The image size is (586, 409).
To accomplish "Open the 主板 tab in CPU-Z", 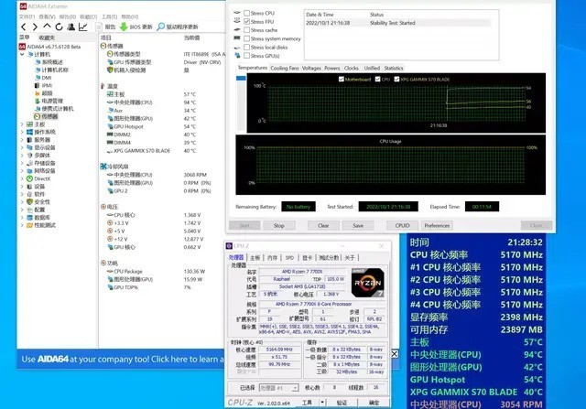I will point(255,258).
